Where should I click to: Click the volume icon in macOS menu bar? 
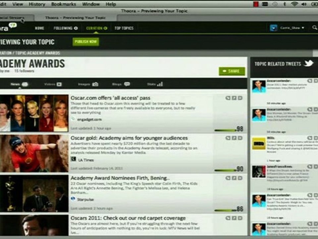pyautogui.click(x=304, y=4)
